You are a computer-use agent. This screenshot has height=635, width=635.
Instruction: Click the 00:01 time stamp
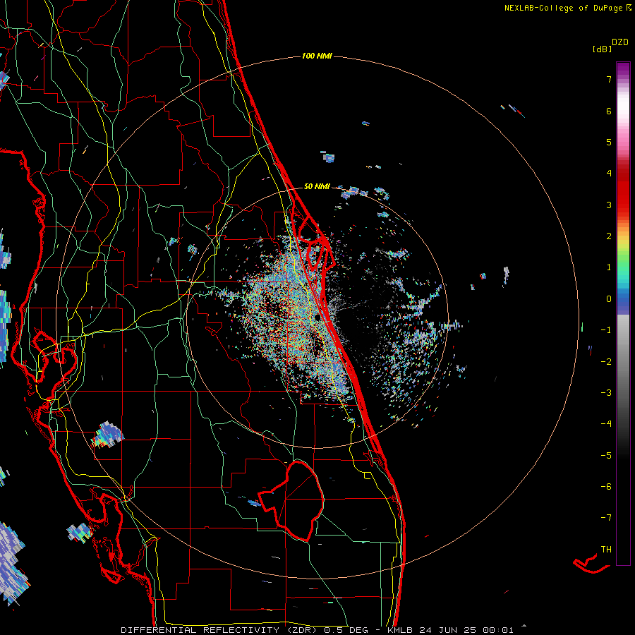tap(498, 630)
